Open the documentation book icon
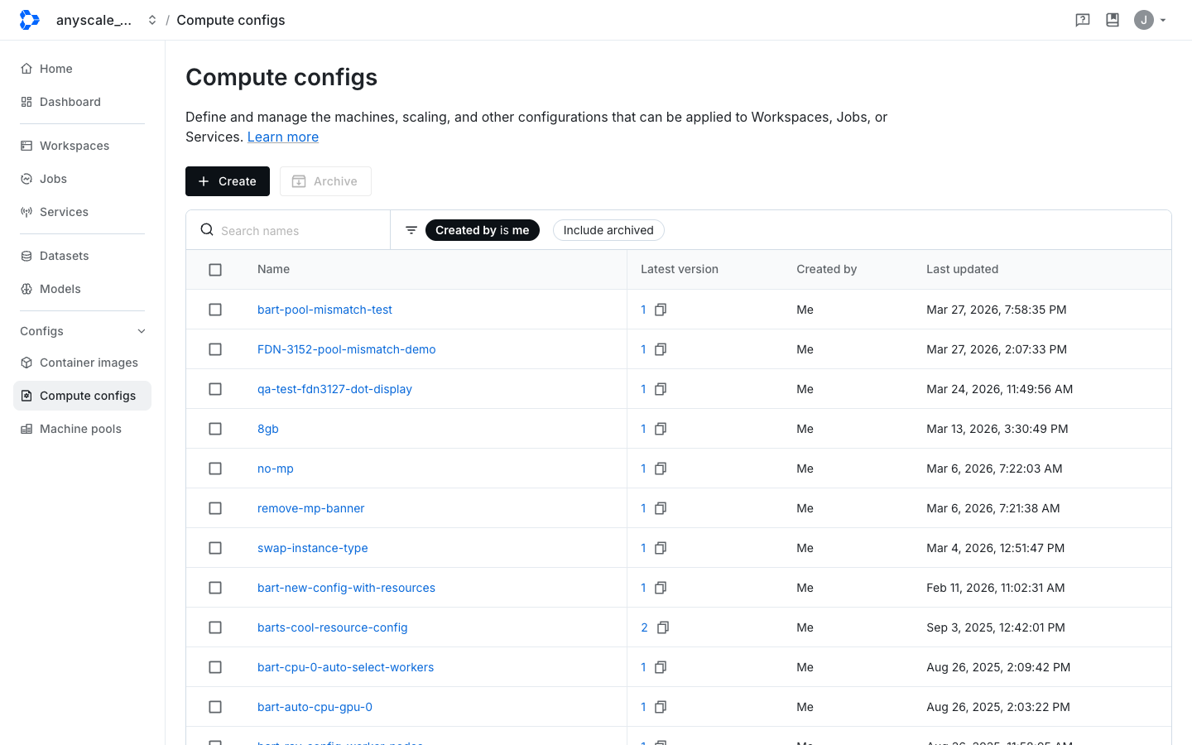The image size is (1192, 745). (x=1113, y=20)
